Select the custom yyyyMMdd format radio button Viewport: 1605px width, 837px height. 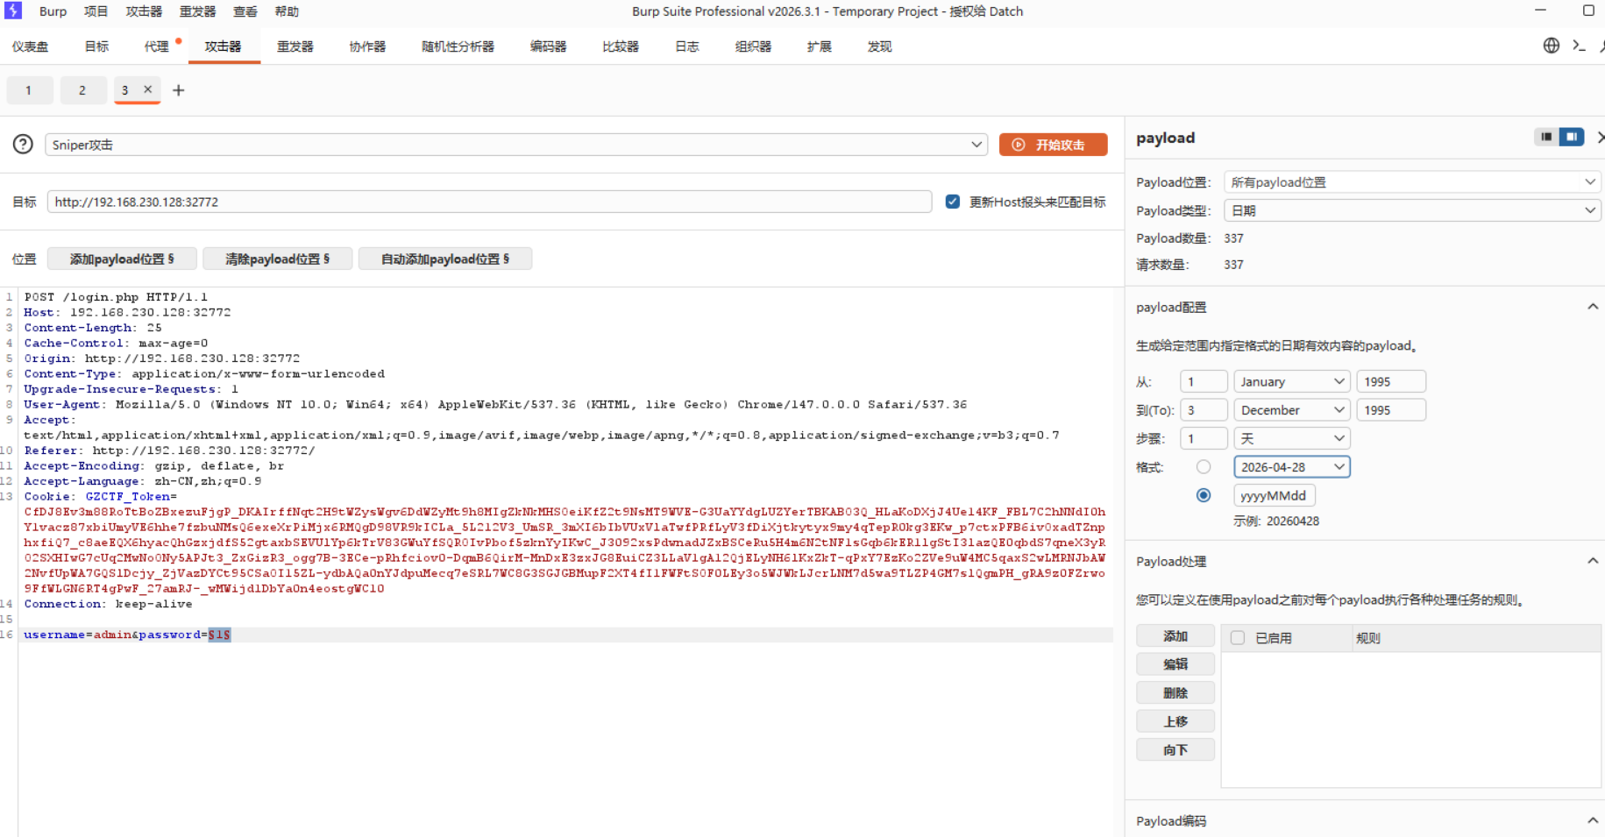(x=1204, y=495)
